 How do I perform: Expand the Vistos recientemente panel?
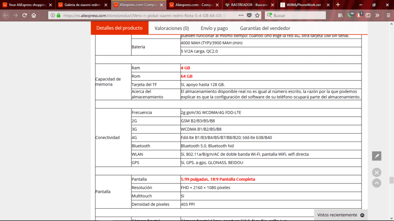(341, 215)
